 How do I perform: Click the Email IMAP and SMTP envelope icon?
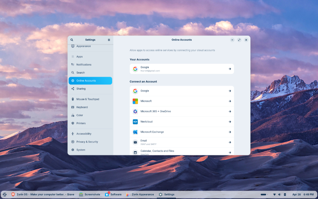[135, 142]
